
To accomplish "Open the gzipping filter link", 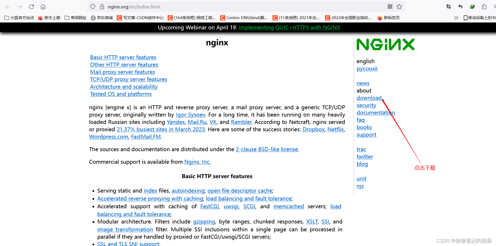I will (204, 222).
